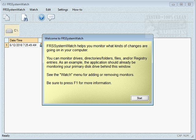Open the Settings menu
The height and width of the screenshot is (140, 196).
pyautogui.click(x=63, y=10)
